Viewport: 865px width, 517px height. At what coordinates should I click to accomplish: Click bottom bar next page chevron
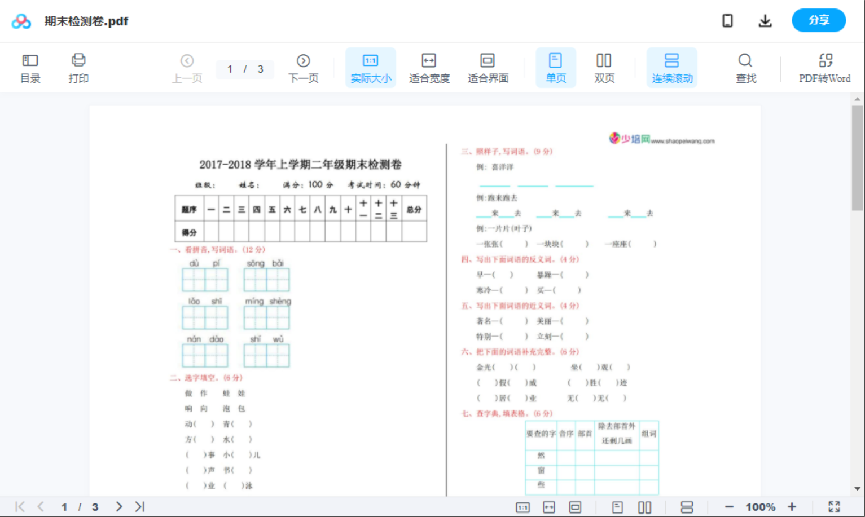(x=118, y=507)
